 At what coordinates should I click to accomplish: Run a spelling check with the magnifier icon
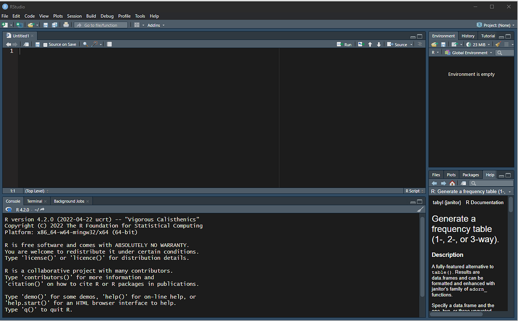click(85, 44)
